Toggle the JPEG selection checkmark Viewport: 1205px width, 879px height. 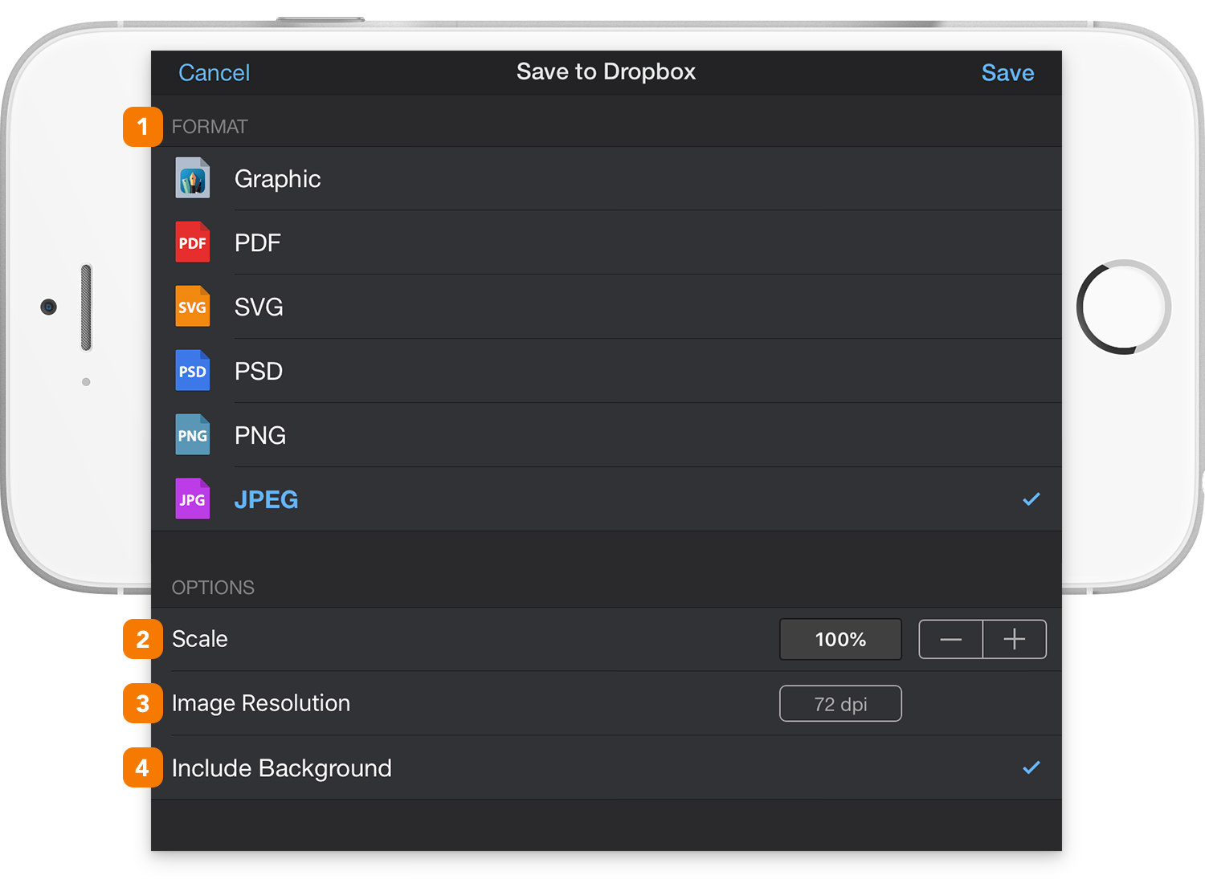(1031, 499)
